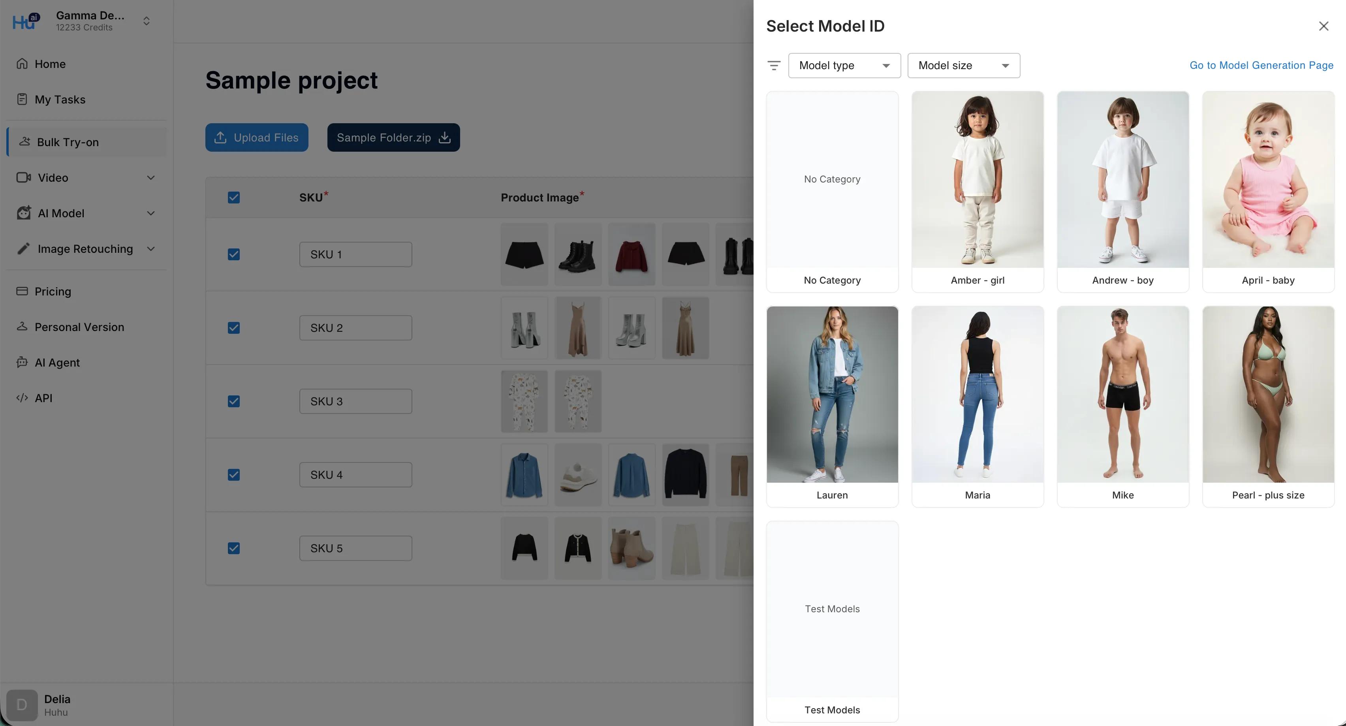The height and width of the screenshot is (726, 1346).
Task: Open the API menu item
Action: click(86, 398)
